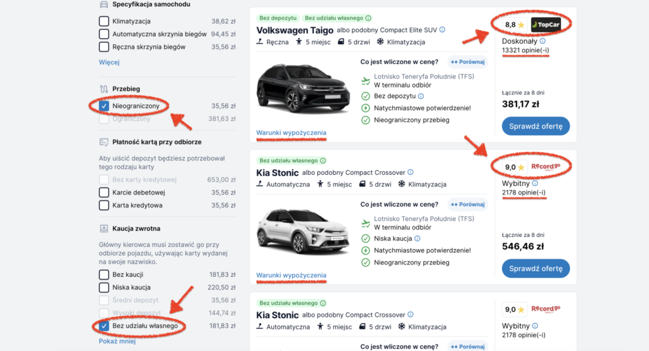Click door icon beside 5 drzwi on Volkswagen card
The height and width of the screenshot is (351, 649).
341,41
